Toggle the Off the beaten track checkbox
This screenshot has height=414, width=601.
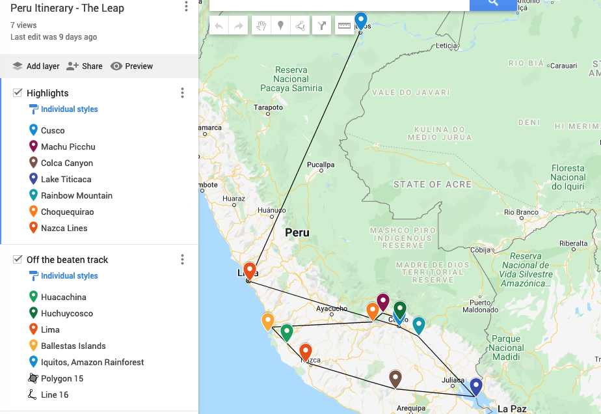coord(18,260)
